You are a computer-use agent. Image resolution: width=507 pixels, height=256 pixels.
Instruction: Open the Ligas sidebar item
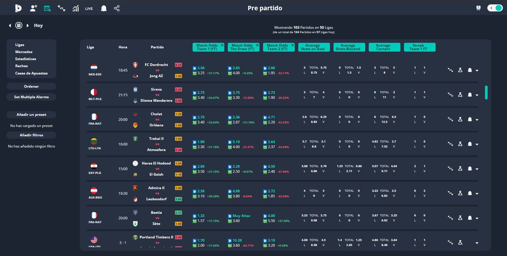click(20, 45)
